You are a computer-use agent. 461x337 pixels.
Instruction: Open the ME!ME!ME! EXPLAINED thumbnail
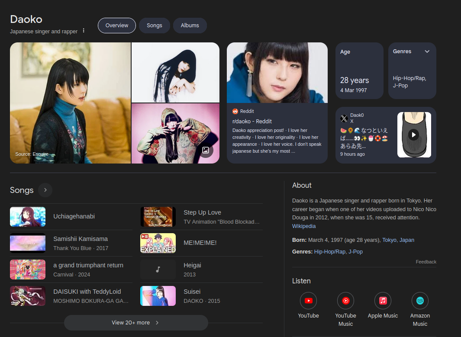click(x=158, y=243)
